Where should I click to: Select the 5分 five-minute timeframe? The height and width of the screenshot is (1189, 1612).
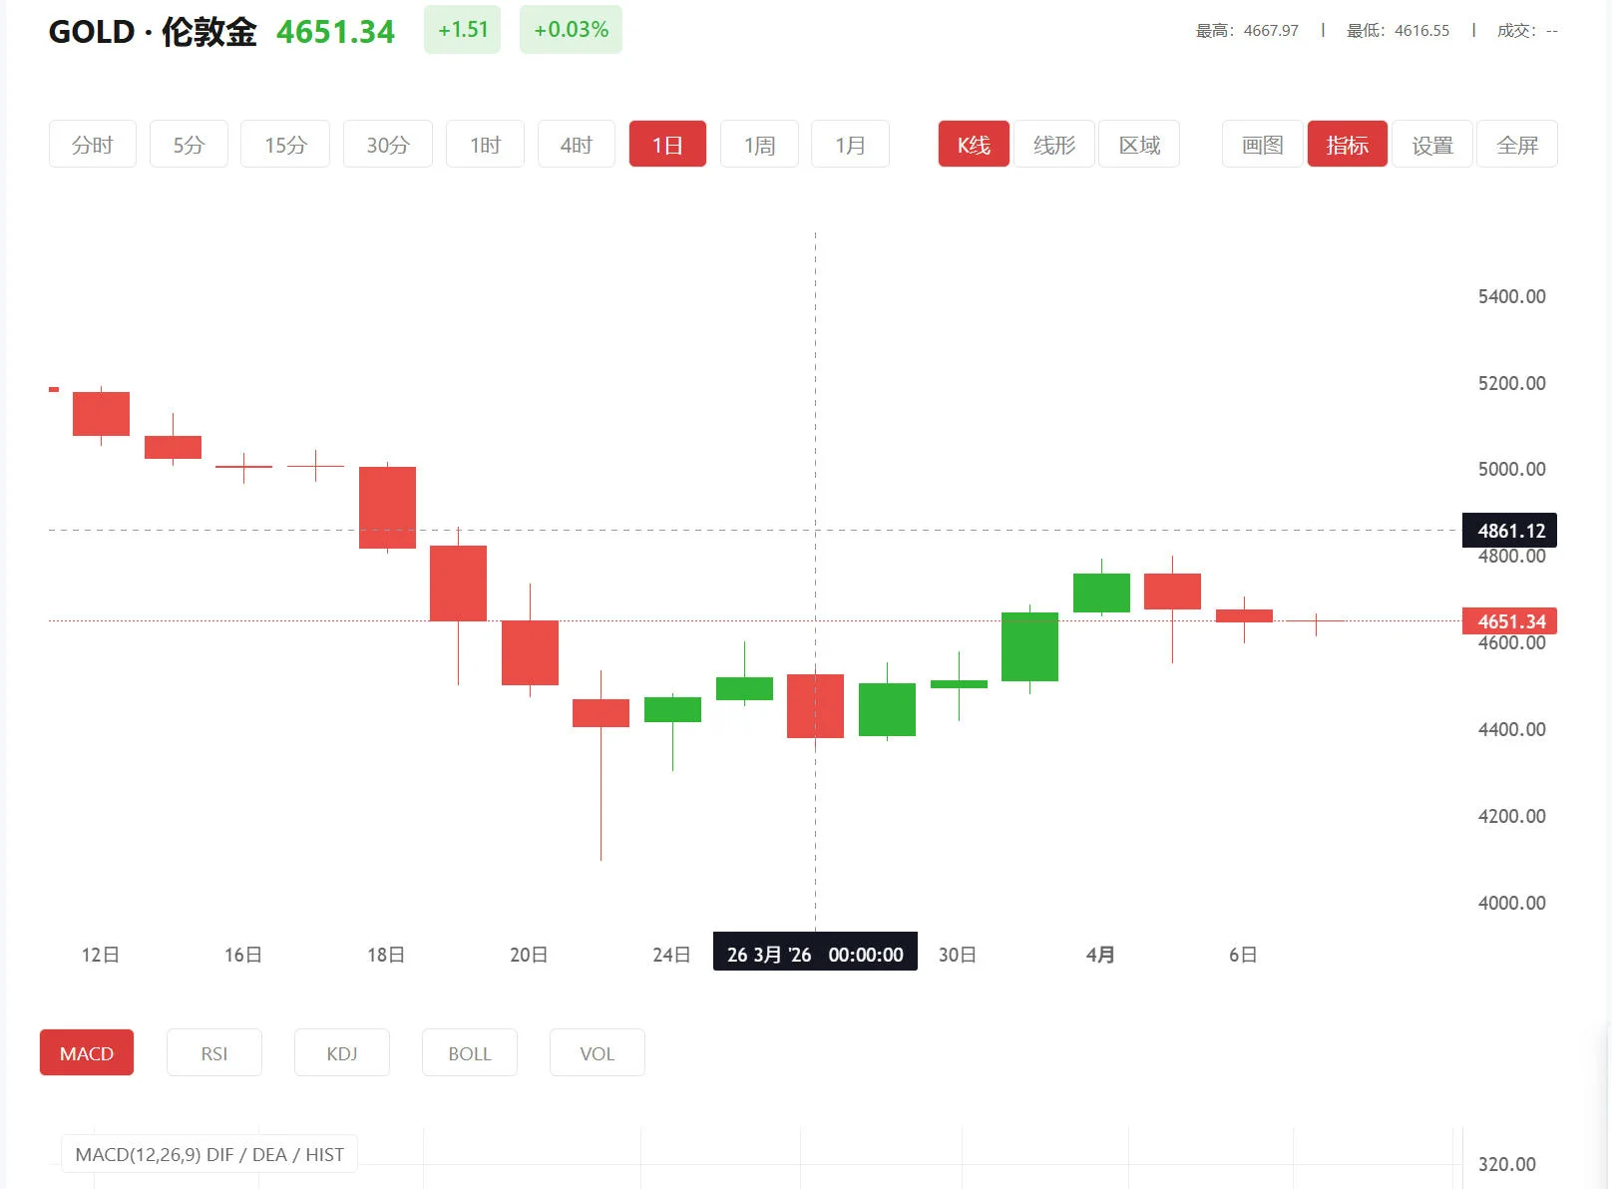188,144
